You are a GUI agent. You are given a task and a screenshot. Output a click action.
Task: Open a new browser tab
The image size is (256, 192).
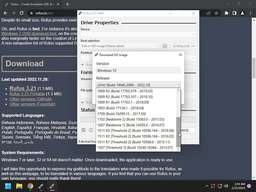coord(67,4)
